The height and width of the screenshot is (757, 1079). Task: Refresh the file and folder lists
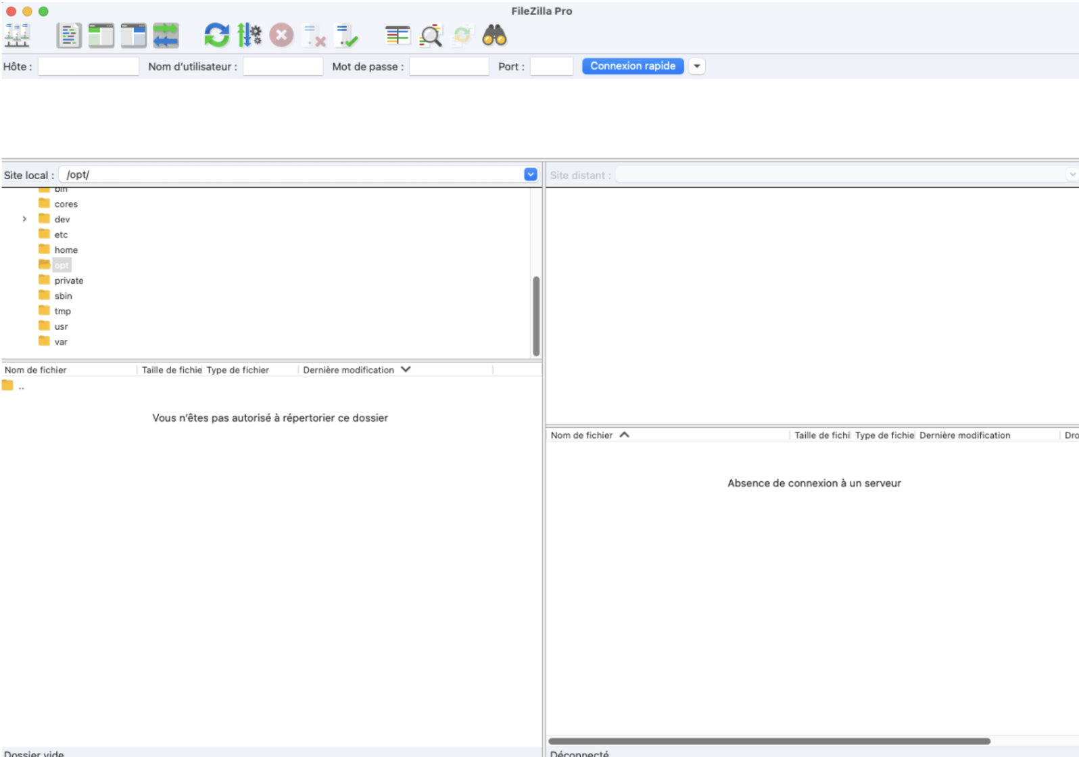(x=217, y=35)
